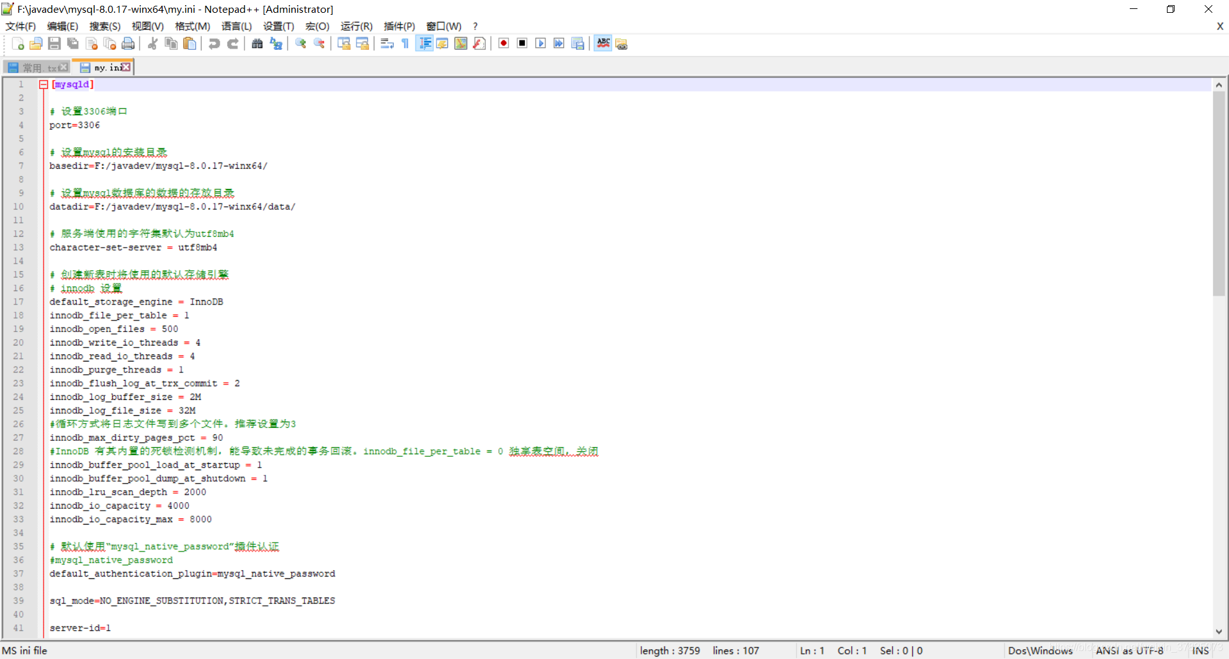This screenshot has height=659, width=1229.
Task: Play back the recorded macro
Action: pyautogui.click(x=541, y=44)
